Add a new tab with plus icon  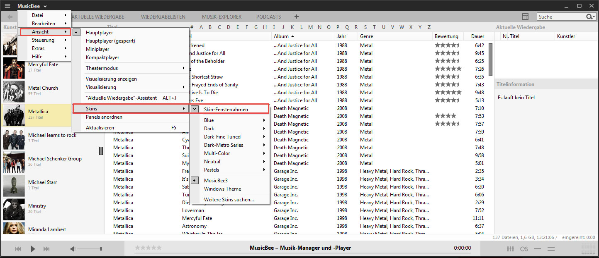[297, 17]
